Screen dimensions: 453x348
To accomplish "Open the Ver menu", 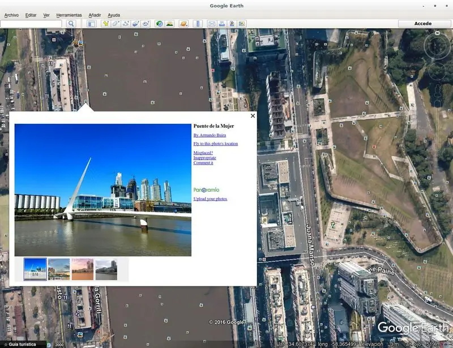I will 46,15.
